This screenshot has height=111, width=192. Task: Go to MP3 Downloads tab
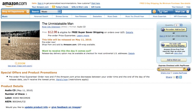[180, 16]
